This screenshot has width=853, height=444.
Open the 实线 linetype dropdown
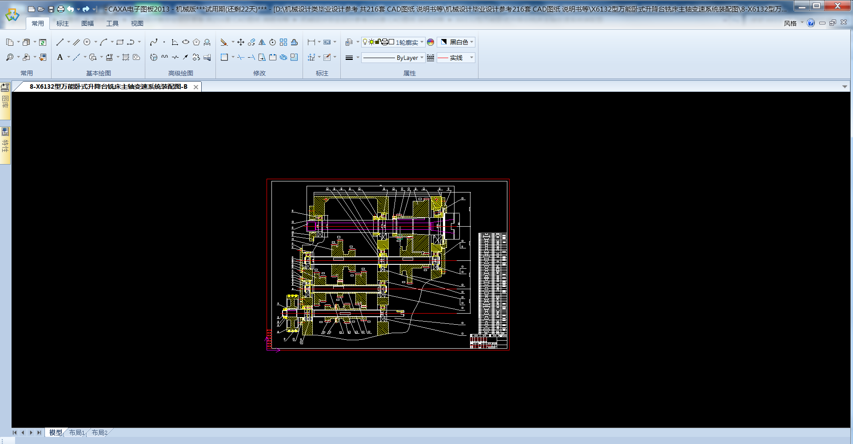click(x=471, y=58)
